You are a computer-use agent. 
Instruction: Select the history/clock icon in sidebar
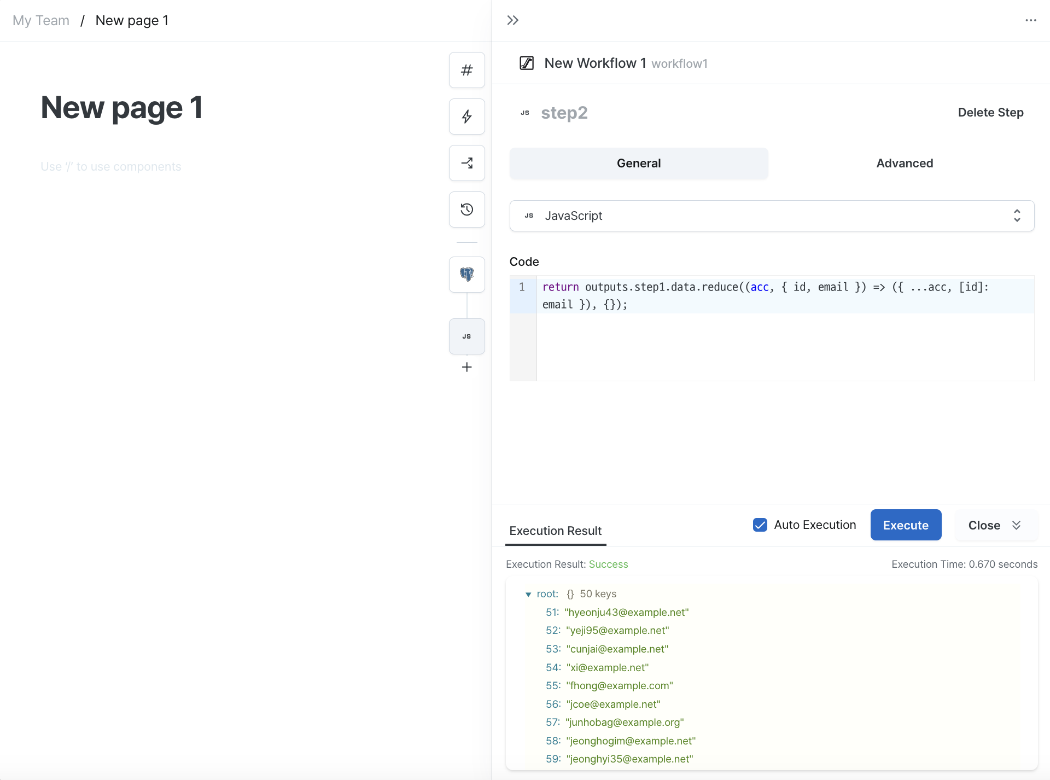point(466,209)
